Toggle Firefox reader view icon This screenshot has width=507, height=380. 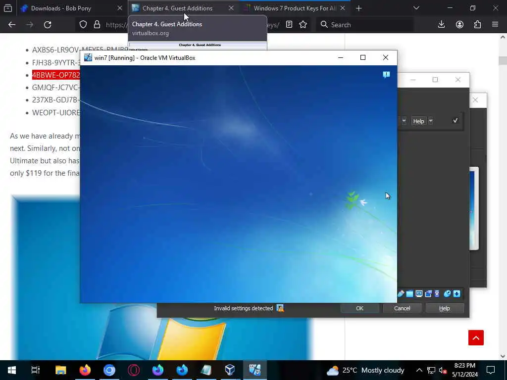289,25
